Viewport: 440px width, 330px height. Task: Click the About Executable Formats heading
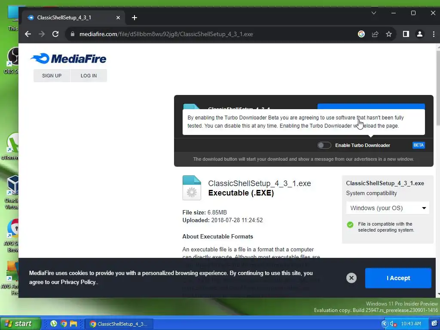point(217,237)
